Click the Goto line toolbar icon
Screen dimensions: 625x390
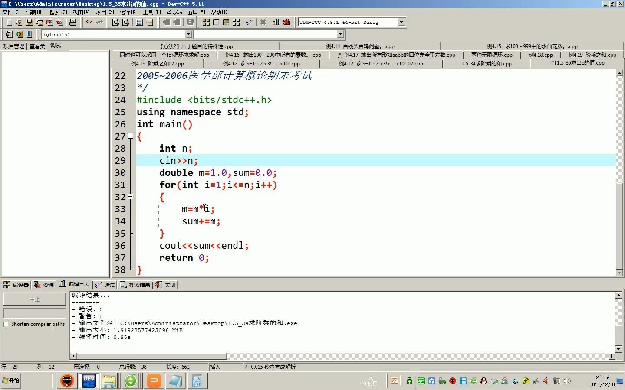point(149,22)
